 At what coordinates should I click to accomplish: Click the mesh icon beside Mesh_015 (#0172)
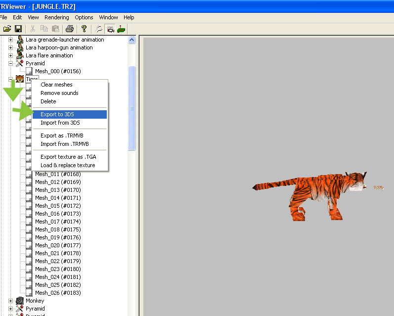click(29, 206)
